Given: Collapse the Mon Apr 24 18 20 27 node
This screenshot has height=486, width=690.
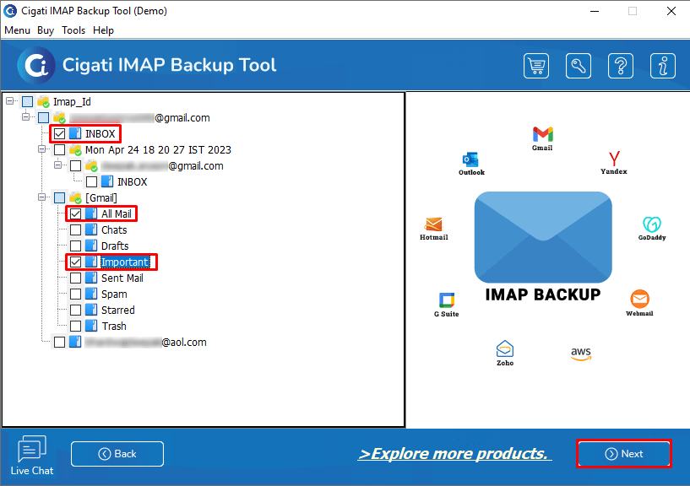Looking at the screenshot, I should [41, 149].
